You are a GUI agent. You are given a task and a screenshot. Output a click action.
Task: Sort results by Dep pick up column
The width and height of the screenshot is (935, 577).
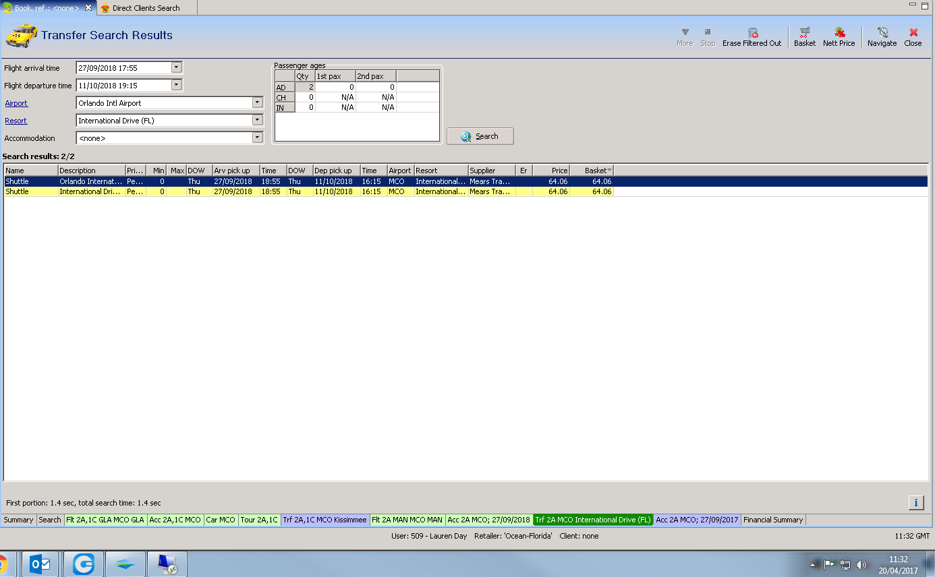click(x=337, y=171)
